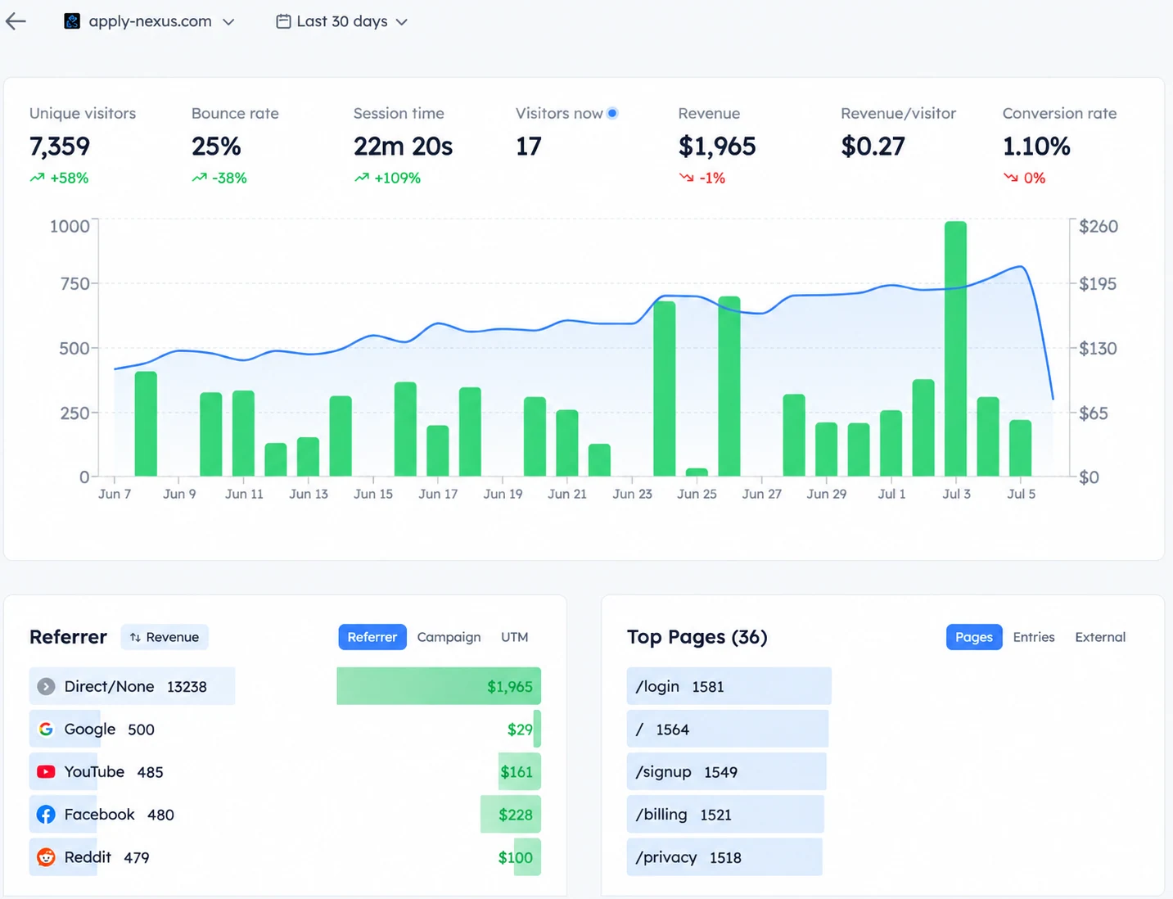This screenshot has height=899, width=1173.
Task: Click the $161 YouTube revenue bar
Action: click(520, 771)
